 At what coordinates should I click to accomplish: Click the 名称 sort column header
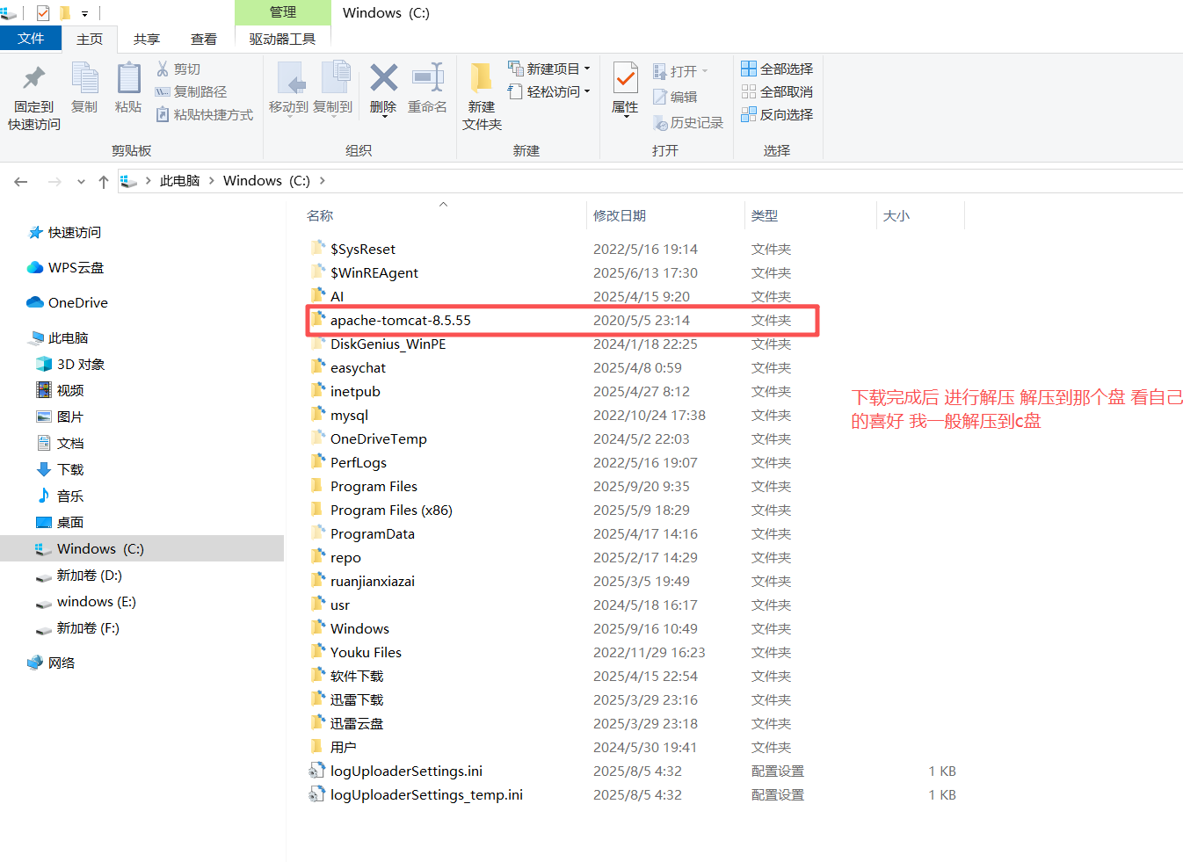point(320,215)
